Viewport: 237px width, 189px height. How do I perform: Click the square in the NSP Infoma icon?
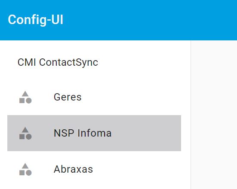pyautogui.click(x=22, y=137)
